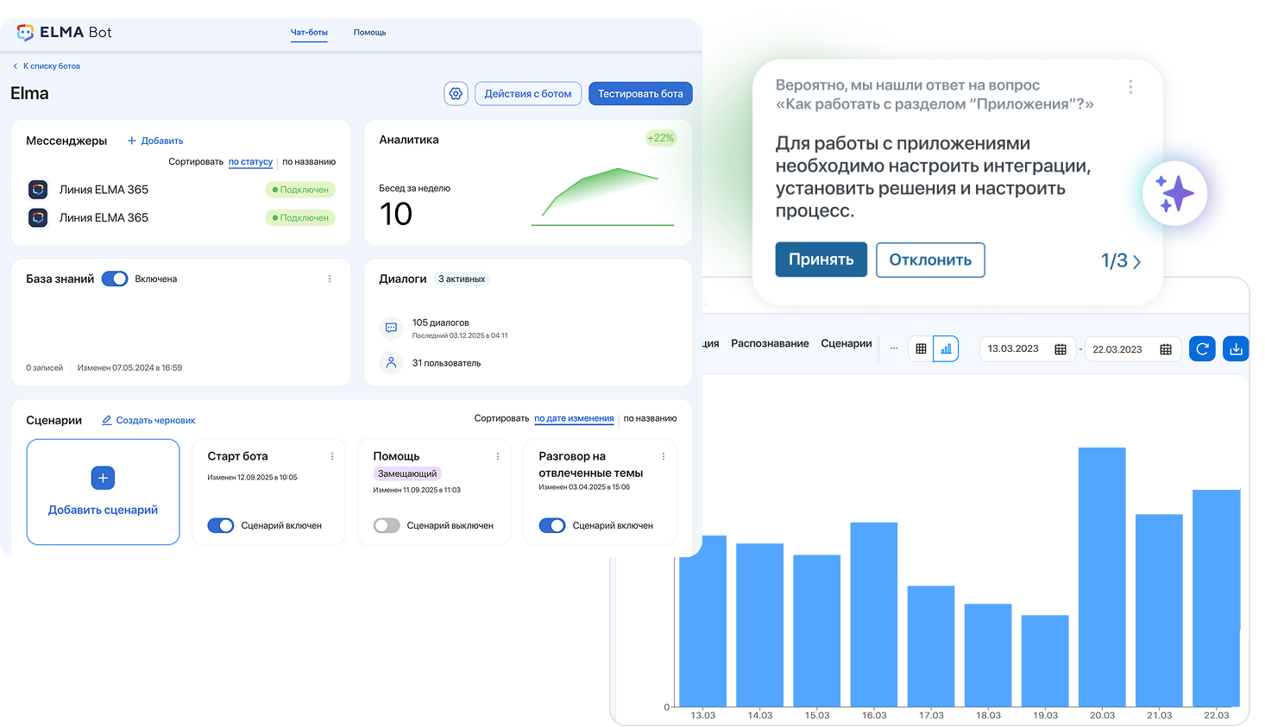Click Тестировать бота button

pos(640,94)
